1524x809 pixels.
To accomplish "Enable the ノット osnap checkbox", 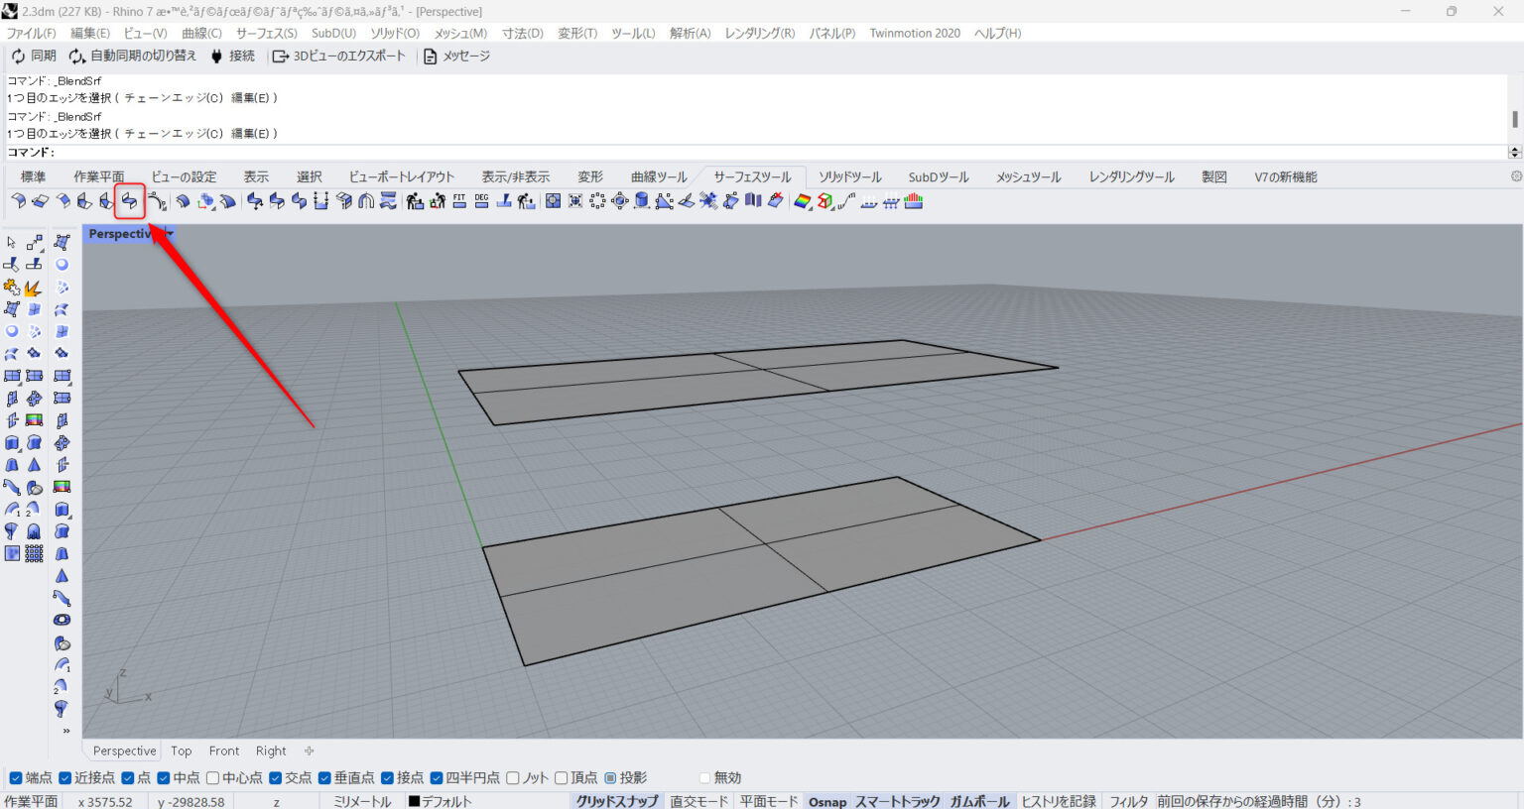I will pos(513,778).
